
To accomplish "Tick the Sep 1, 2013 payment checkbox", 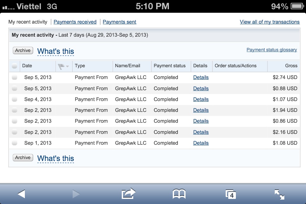I will click(x=14, y=143).
